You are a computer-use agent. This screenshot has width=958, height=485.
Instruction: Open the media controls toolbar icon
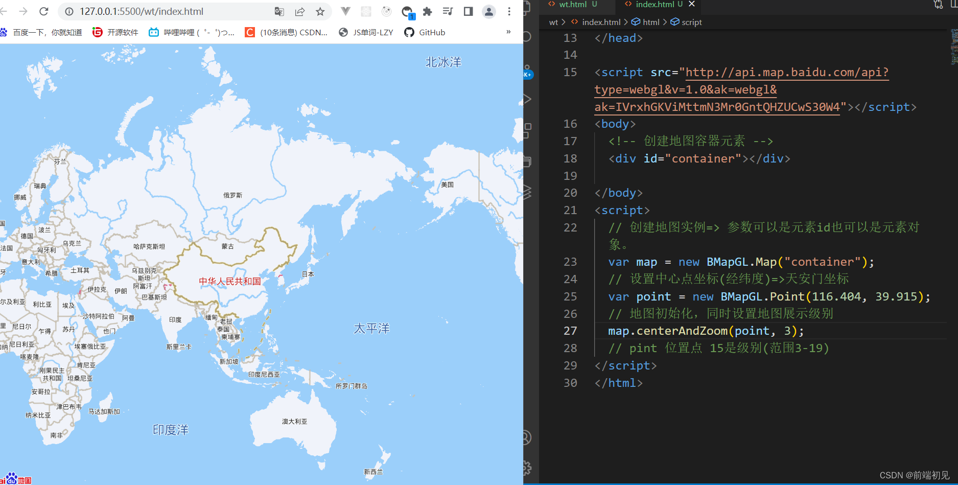point(448,11)
